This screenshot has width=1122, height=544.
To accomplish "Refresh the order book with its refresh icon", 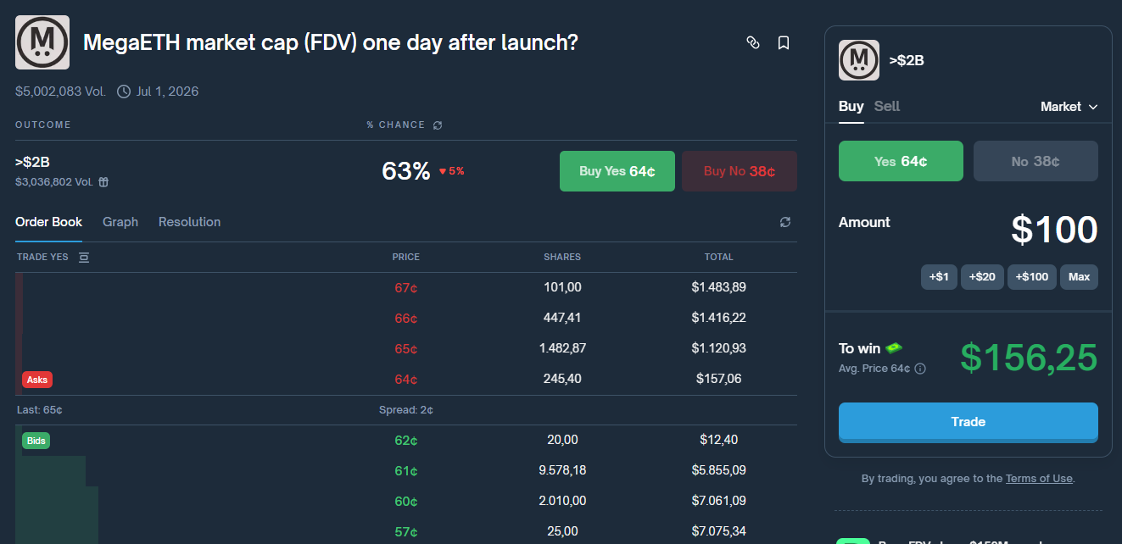I will coord(784,221).
